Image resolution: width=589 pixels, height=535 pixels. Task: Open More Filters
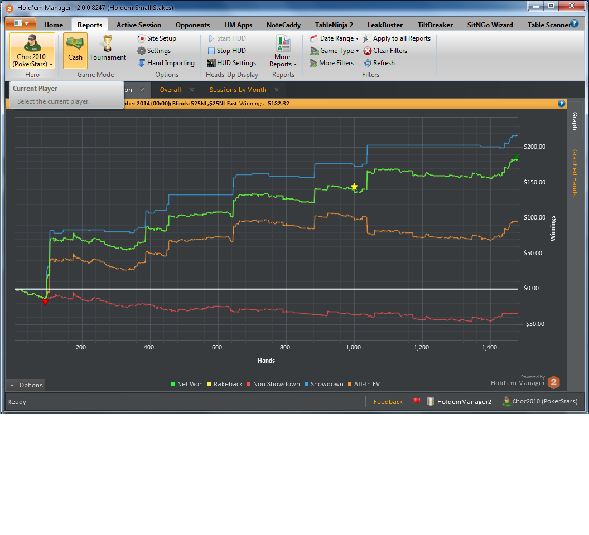[x=332, y=63]
